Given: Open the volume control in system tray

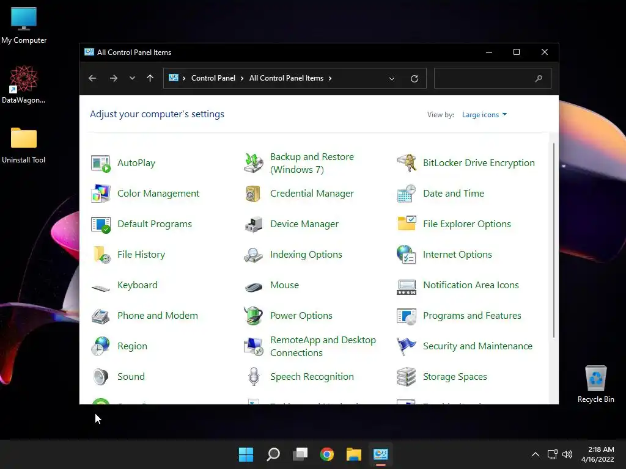Looking at the screenshot, I should click(567, 454).
